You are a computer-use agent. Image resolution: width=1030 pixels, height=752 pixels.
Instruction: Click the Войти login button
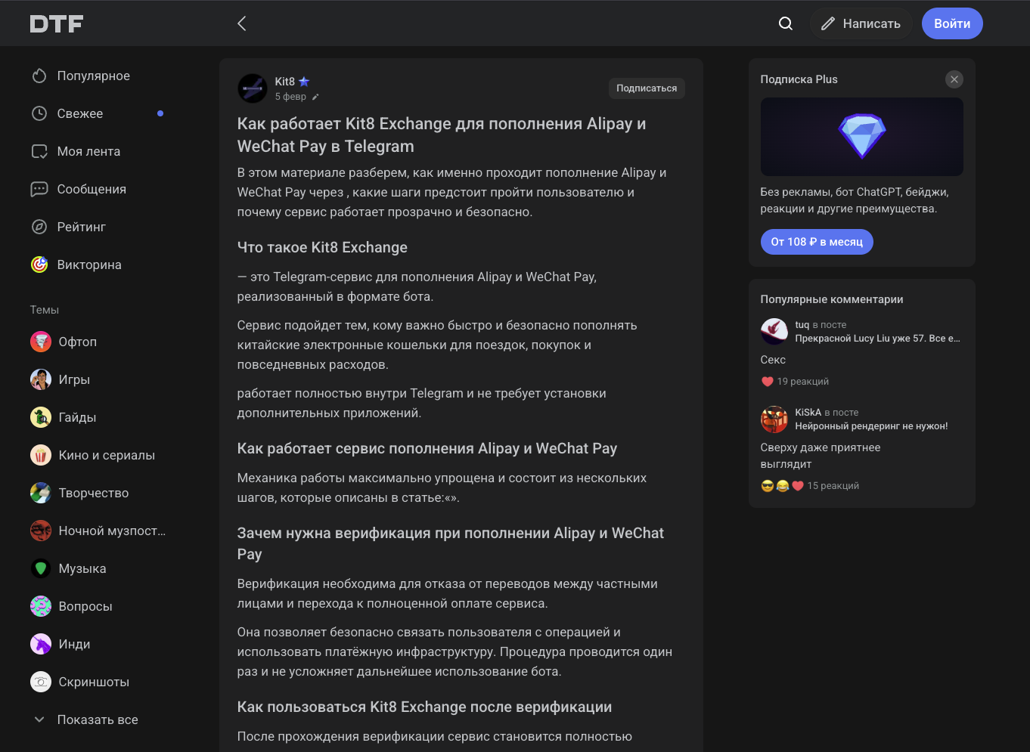point(951,23)
